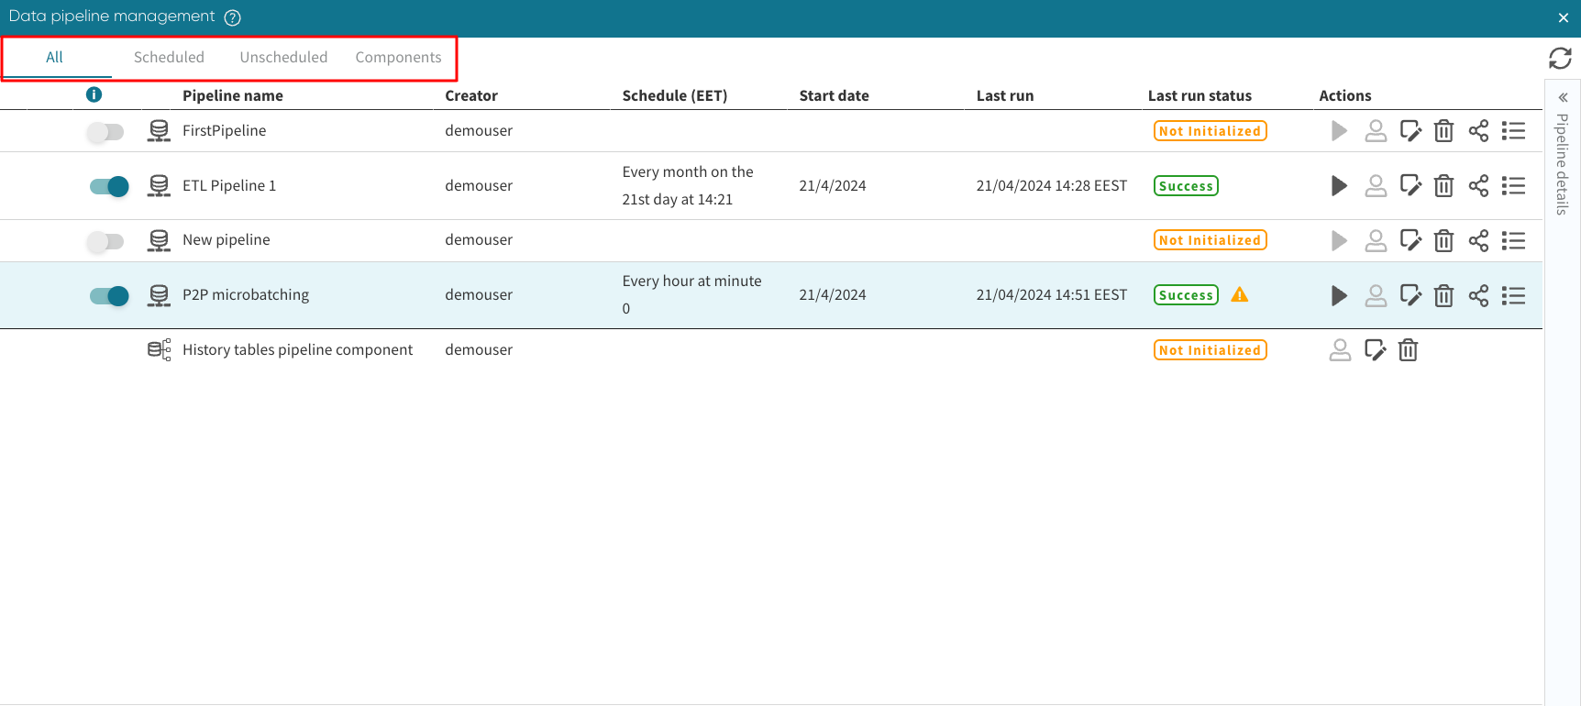Click the Success status badge for ETL Pipeline 1
Screen dimensions: 1581x706
click(x=1186, y=186)
